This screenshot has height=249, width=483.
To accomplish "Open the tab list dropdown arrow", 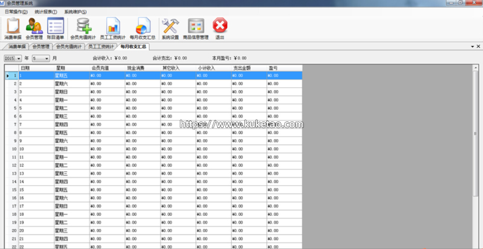I will (x=472, y=47).
